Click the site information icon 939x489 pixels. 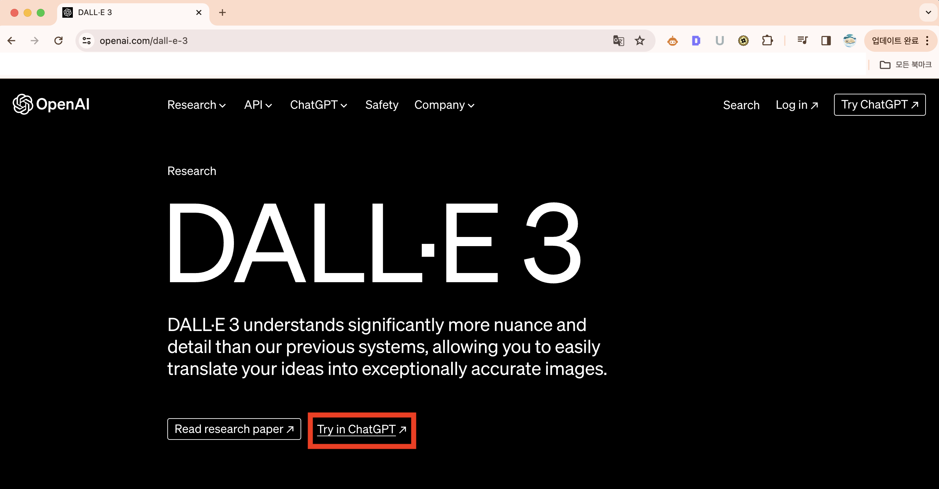[86, 40]
